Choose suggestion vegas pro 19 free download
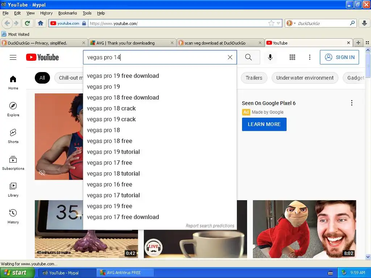This screenshot has width=371, height=278. click(160, 76)
